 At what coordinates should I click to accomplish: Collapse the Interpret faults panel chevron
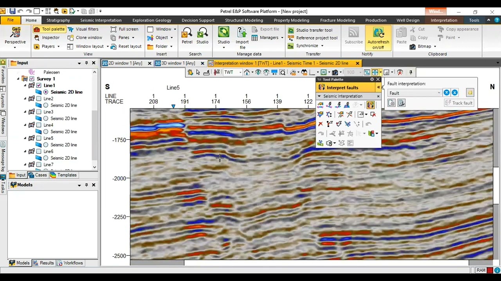click(x=378, y=88)
